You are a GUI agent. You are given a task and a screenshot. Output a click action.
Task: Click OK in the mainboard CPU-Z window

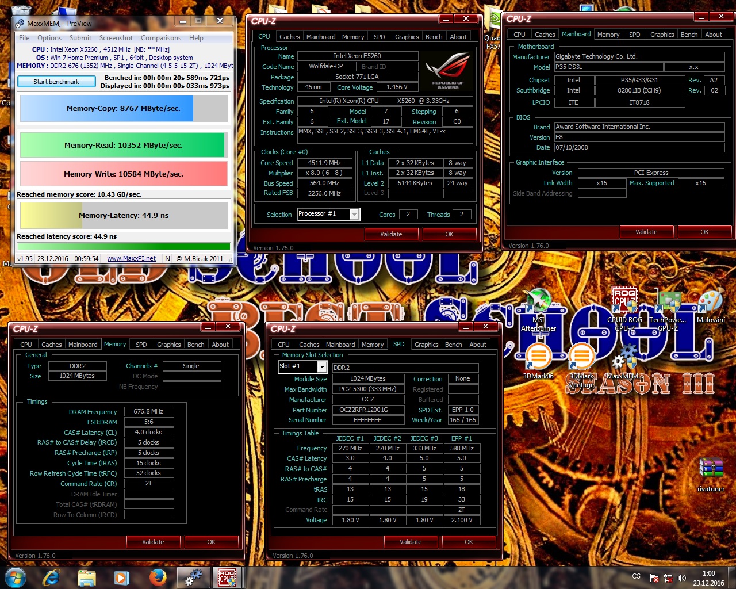pyautogui.click(x=704, y=232)
